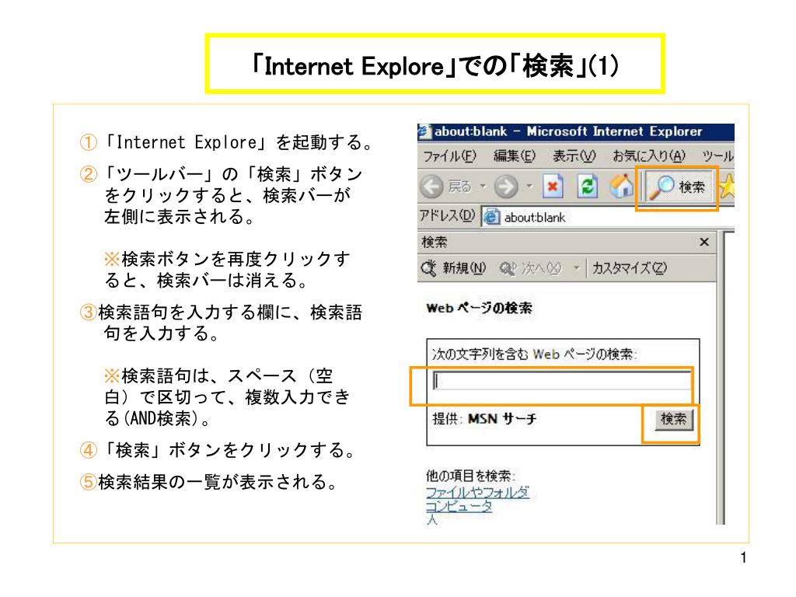Click the address field showing about:blank

[607, 218]
